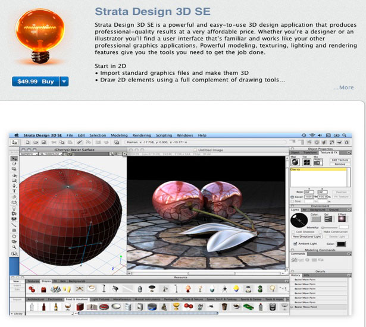The height and width of the screenshot is (327, 366).
Task: Open the dropdown arrow beside Buy button
Action: click(x=64, y=81)
